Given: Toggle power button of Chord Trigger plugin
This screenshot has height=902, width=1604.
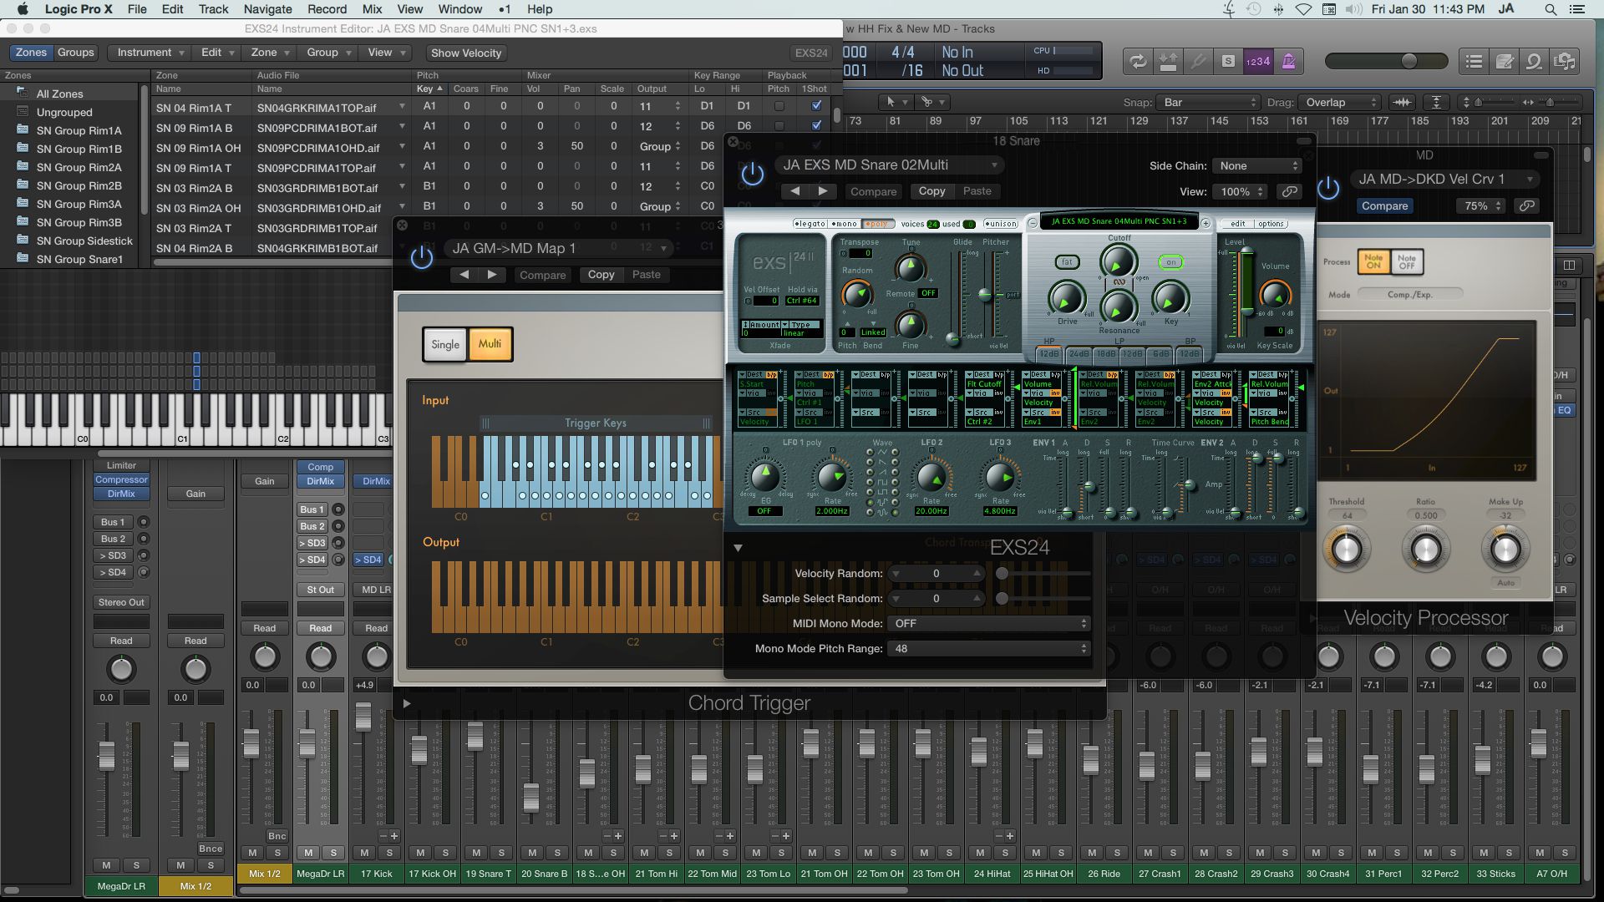Looking at the screenshot, I should pos(421,257).
